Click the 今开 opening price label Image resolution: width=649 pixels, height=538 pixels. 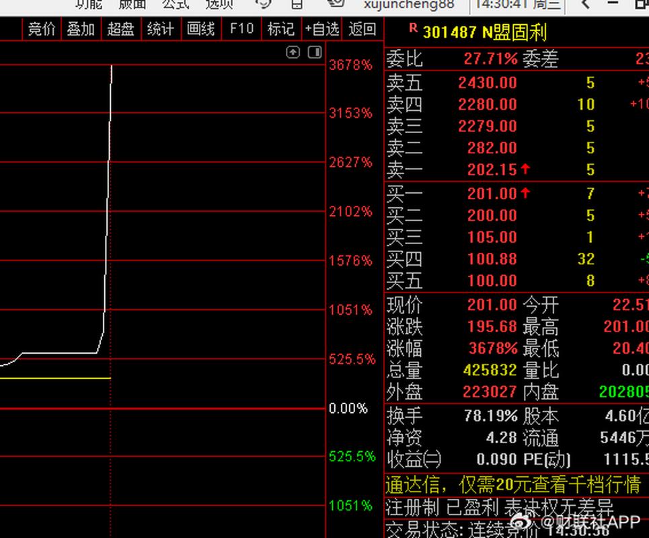(541, 305)
